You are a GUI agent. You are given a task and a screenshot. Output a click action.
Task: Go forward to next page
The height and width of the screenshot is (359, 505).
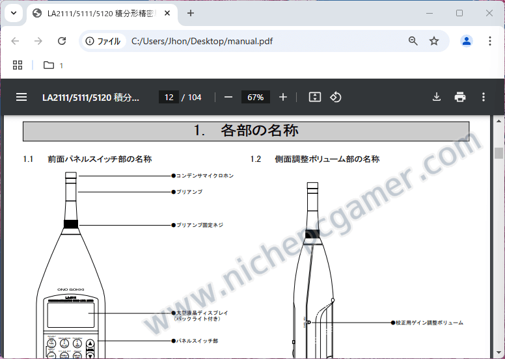(x=38, y=41)
